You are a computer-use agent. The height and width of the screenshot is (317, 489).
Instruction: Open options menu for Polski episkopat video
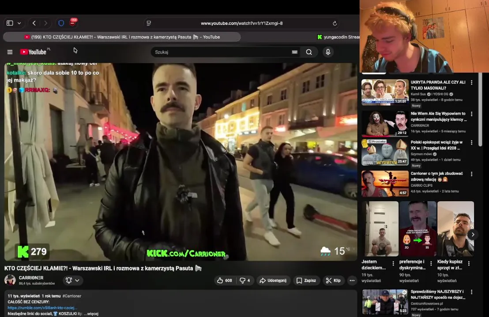471,143
